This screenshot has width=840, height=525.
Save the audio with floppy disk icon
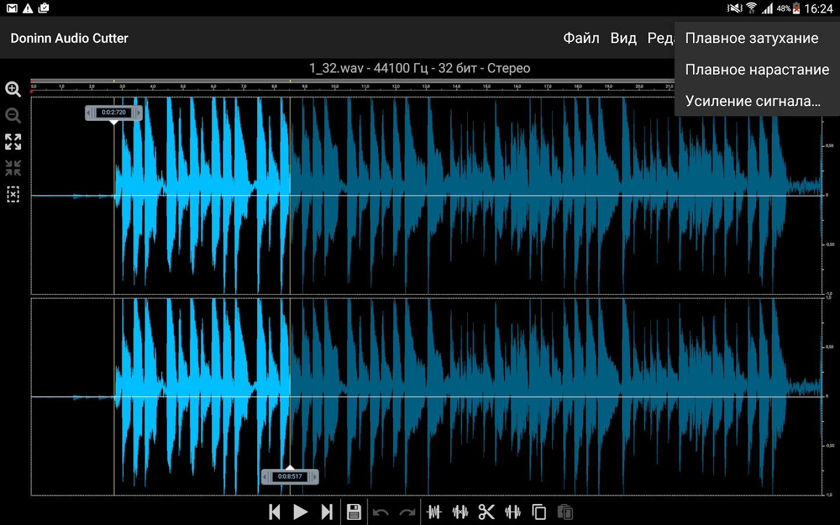(x=353, y=512)
